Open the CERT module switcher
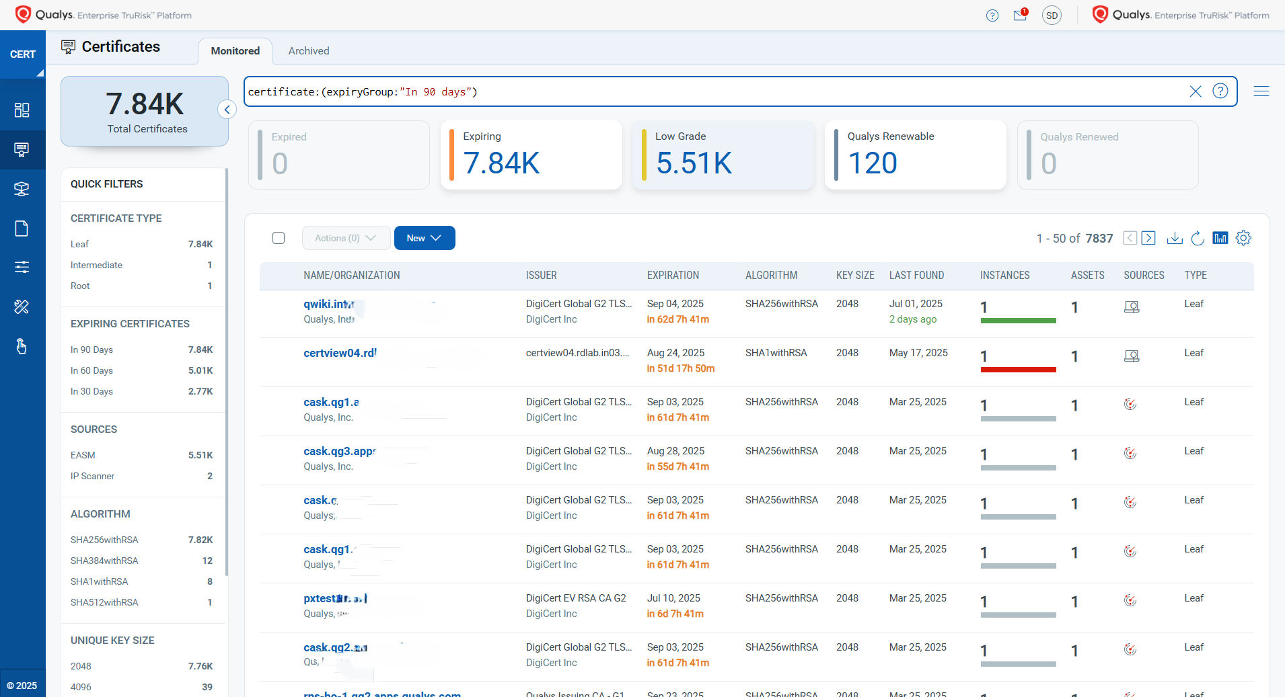The width and height of the screenshot is (1285, 697). tap(23, 54)
